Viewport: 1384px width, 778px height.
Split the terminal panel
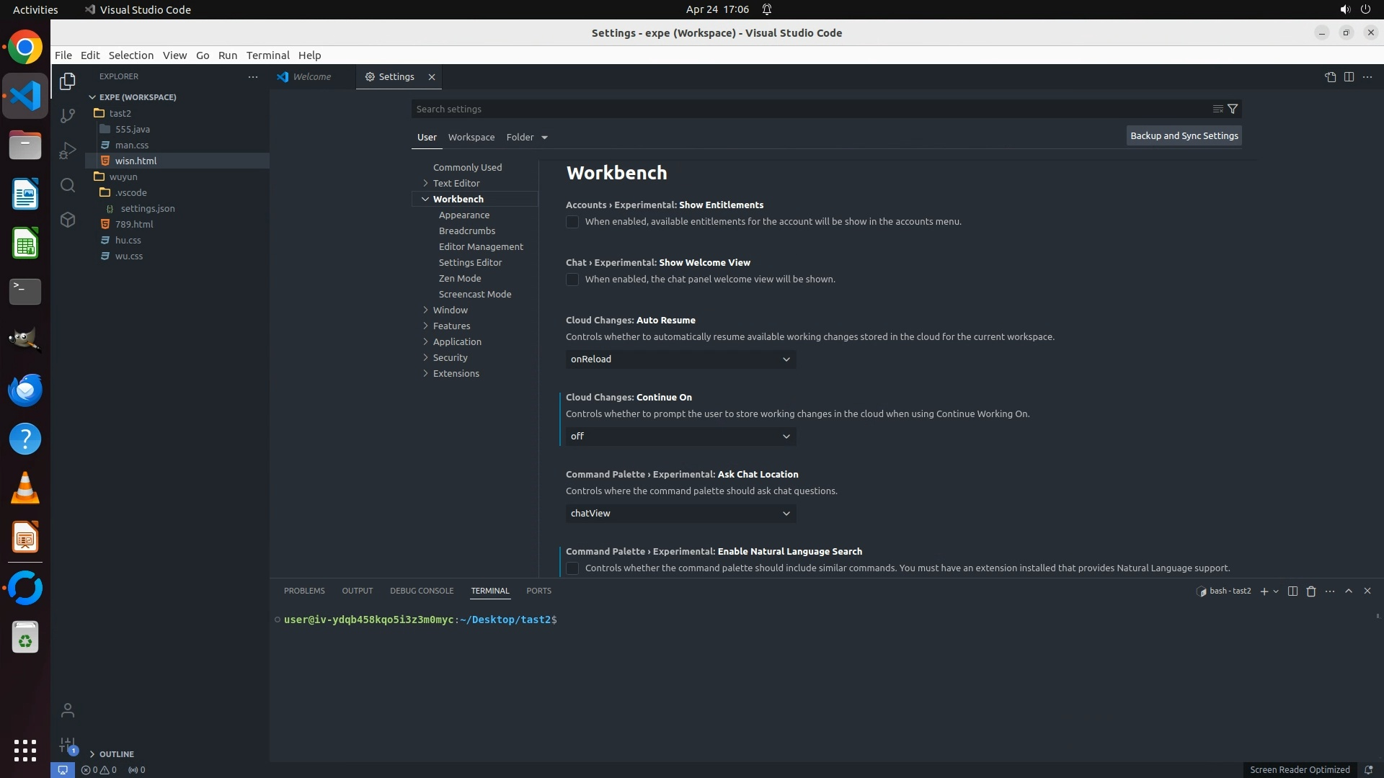pyautogui.click(x=1292, y=591)
